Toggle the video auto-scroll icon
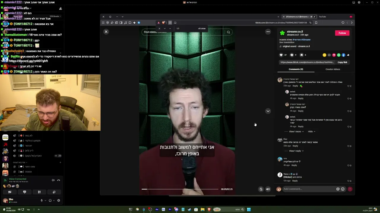 click(261, 189)
